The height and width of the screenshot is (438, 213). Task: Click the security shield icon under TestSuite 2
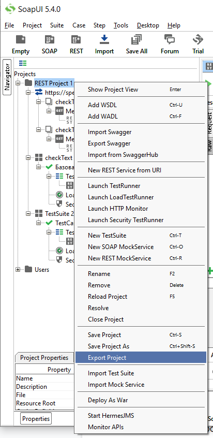[59, 260]
